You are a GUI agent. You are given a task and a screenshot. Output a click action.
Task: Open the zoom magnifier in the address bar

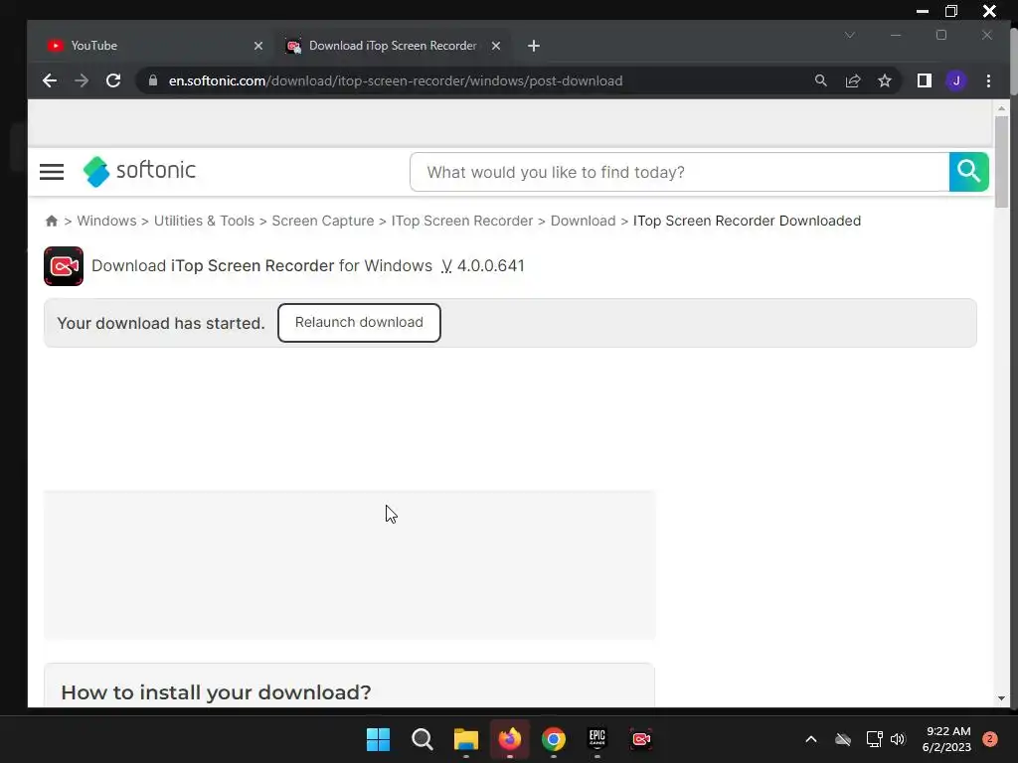pyautogui.click(x=820, y=80)
